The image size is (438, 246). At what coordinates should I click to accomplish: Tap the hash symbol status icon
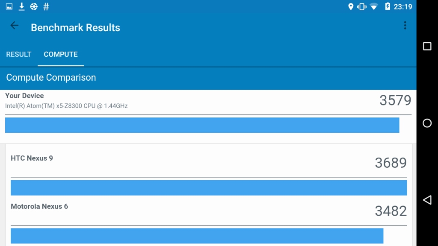tap(46, 6)
